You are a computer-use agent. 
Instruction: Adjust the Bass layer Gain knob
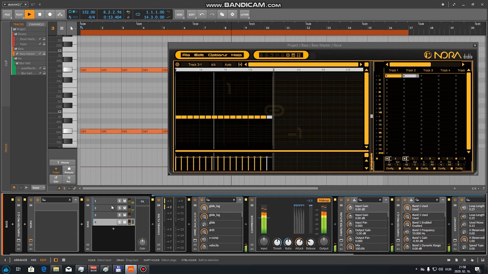[x=142, y=242]
